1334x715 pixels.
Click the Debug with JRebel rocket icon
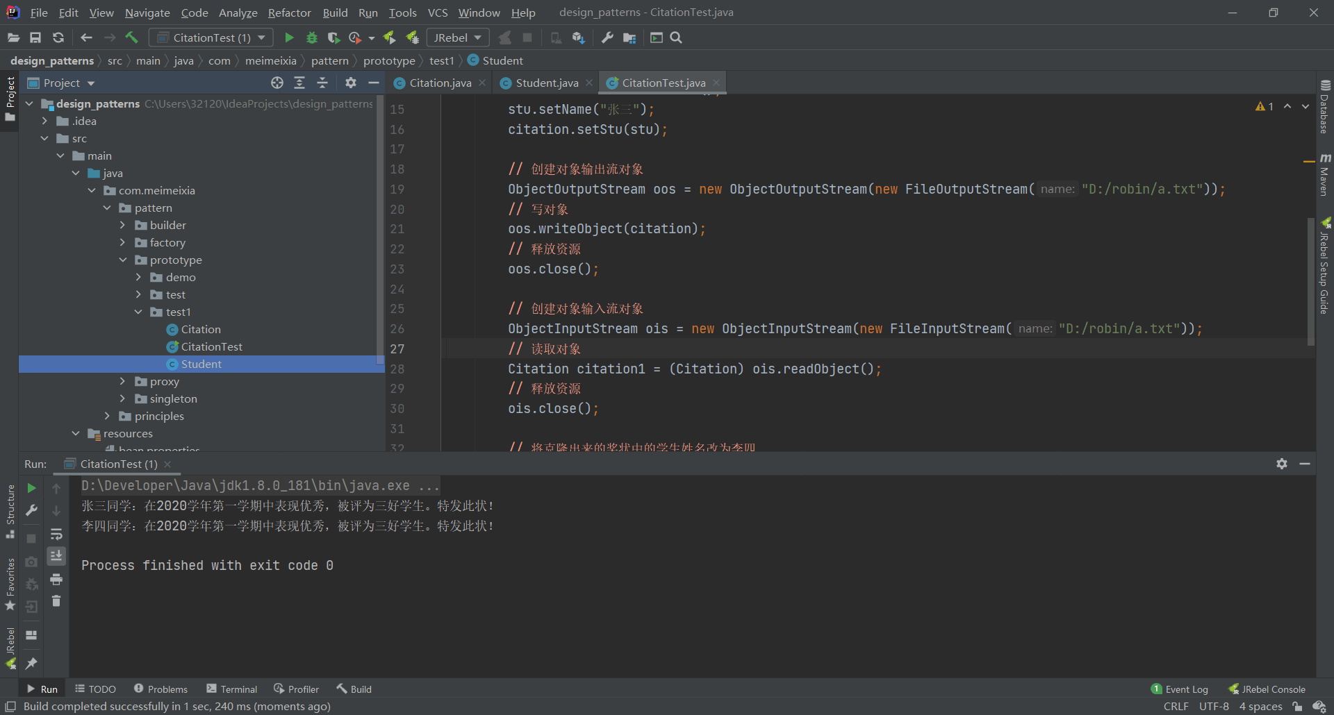(x=413, y=37)
